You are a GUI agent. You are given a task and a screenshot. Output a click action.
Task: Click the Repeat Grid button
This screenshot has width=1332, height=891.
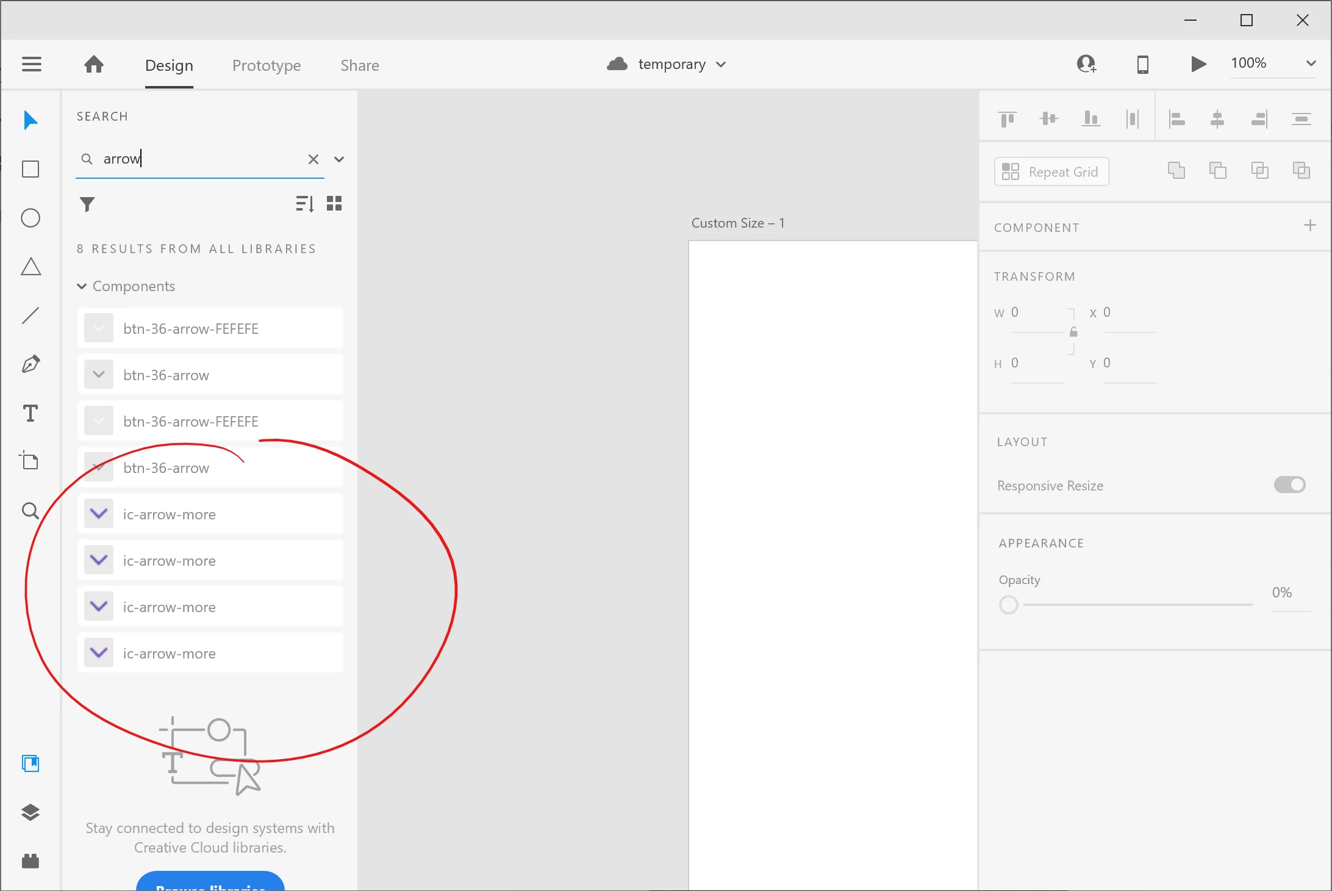pyautogui.click(x=1051, y=171)
